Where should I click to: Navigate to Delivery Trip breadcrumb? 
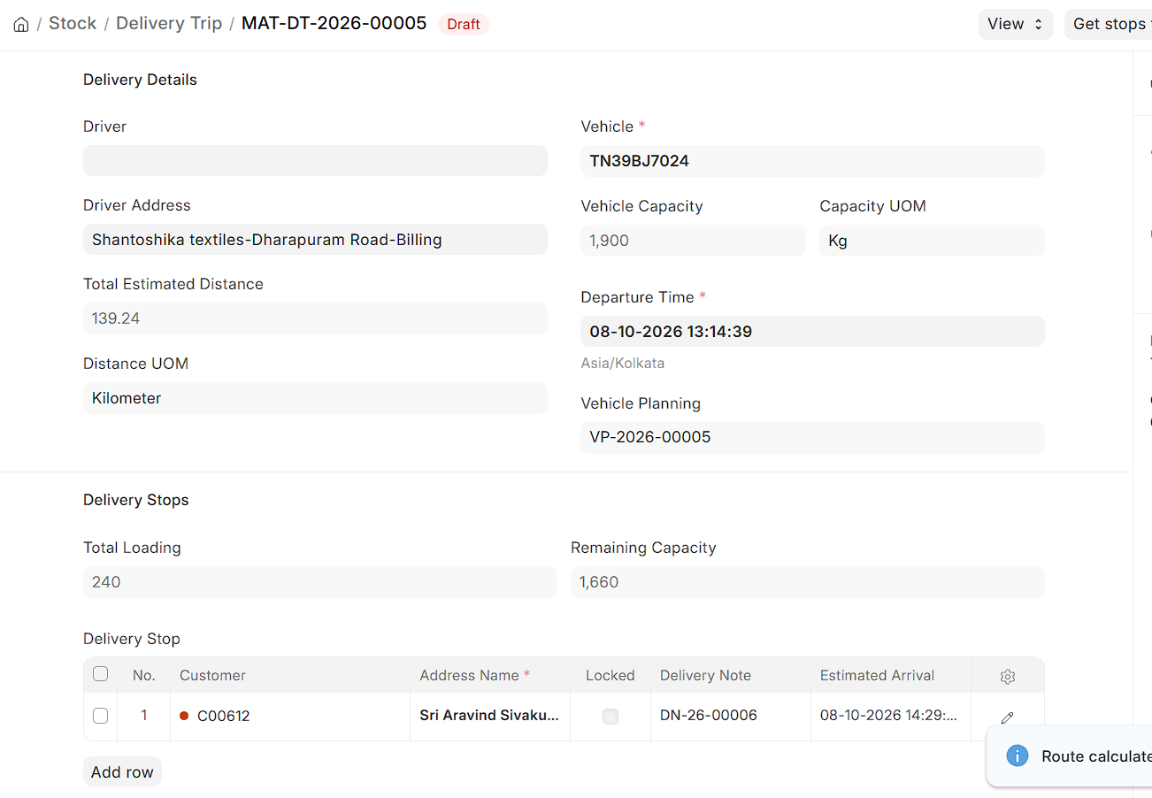coord(169,23)
